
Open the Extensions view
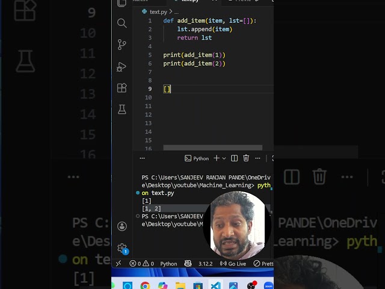coord(122,88)
